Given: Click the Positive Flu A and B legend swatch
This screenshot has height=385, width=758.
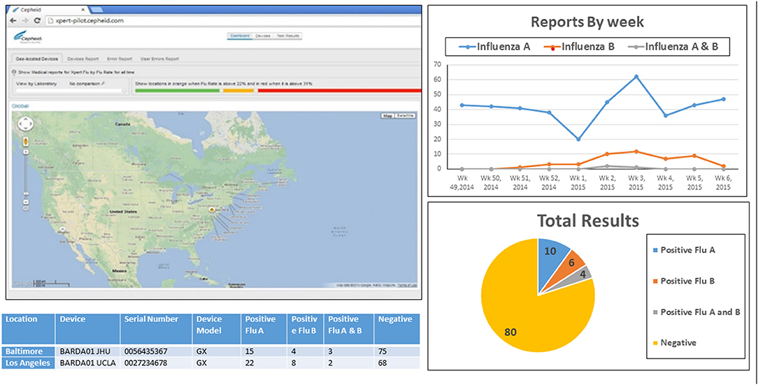Looking at the screenshot, I should point(654,312).
